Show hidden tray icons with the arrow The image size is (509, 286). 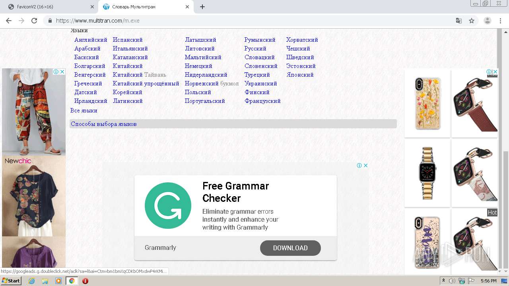444,281
